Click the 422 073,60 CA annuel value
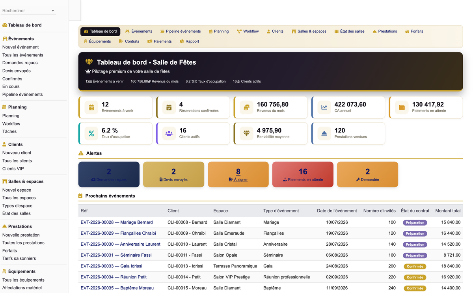This screenshot has height=293, width=473. [350, 105]
